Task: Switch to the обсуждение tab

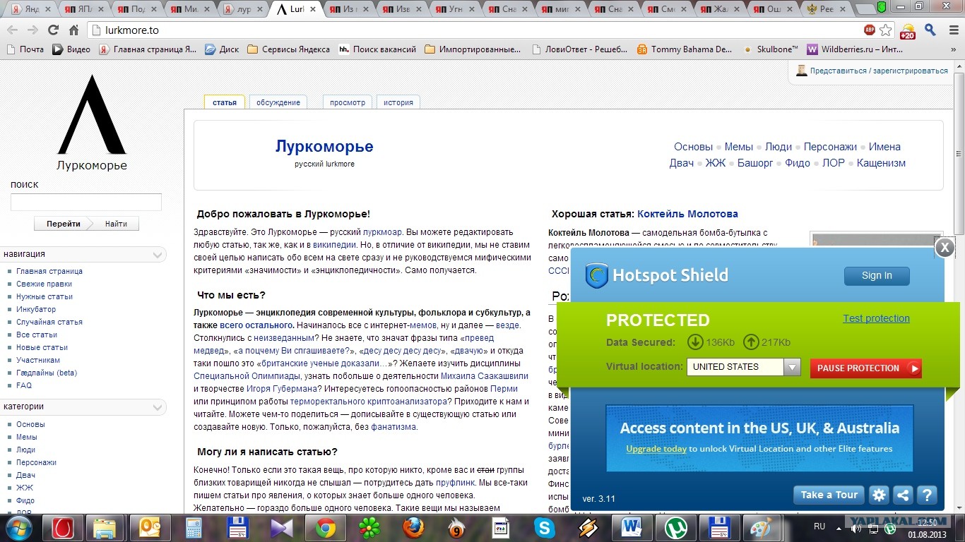Action: 278,102
